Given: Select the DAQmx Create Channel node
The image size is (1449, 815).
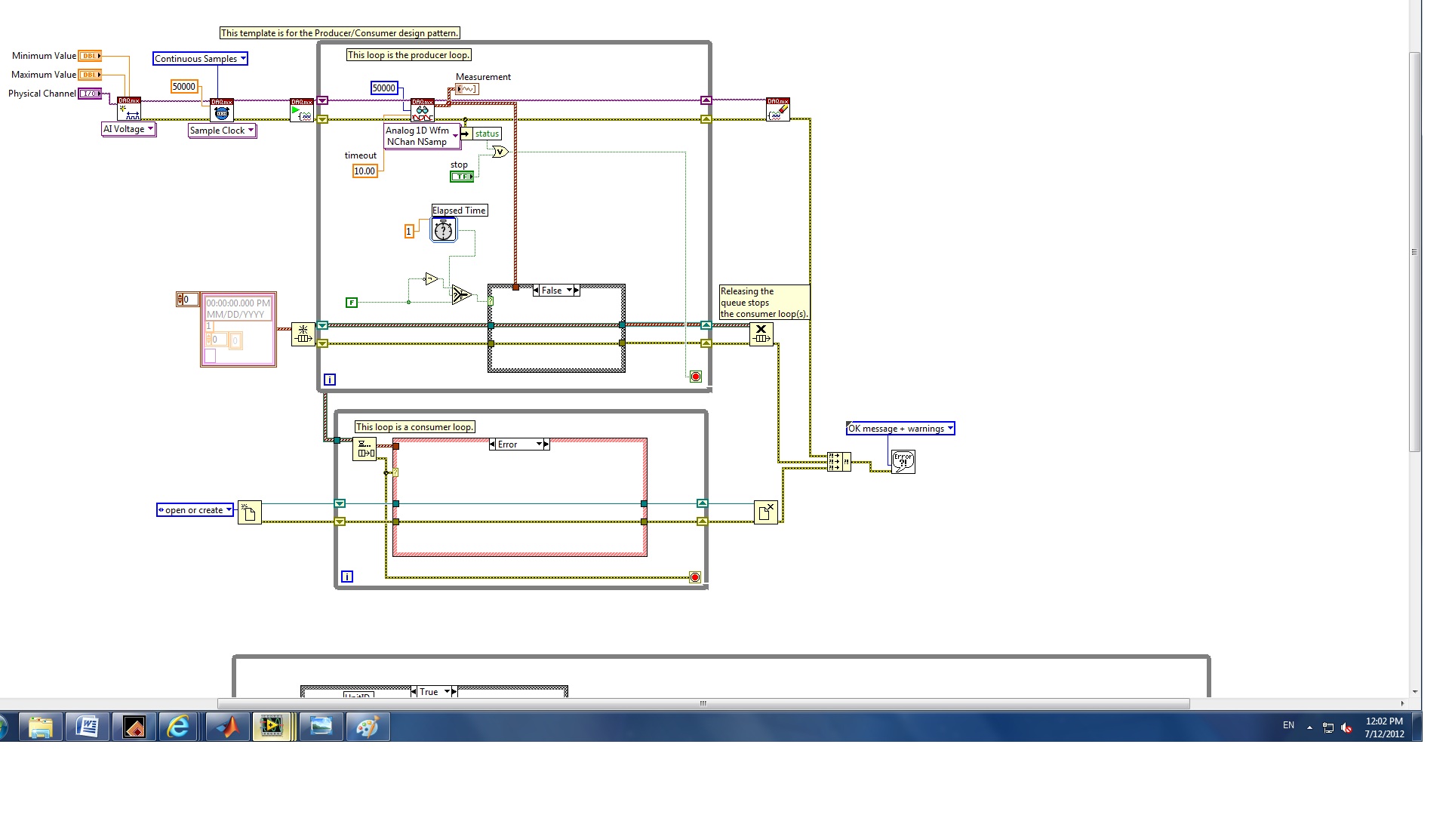Looking at the screenshot, I should pyautogui.click(x=129, y=109).
